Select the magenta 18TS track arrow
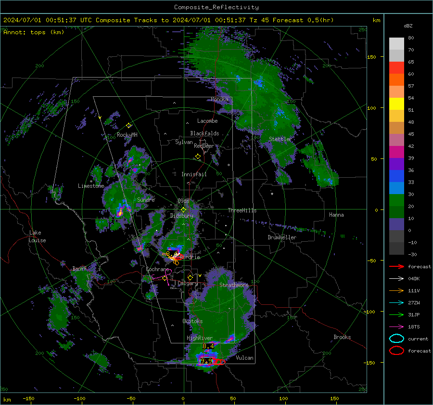The image size is (433, 405). click(x=396, y=327)
